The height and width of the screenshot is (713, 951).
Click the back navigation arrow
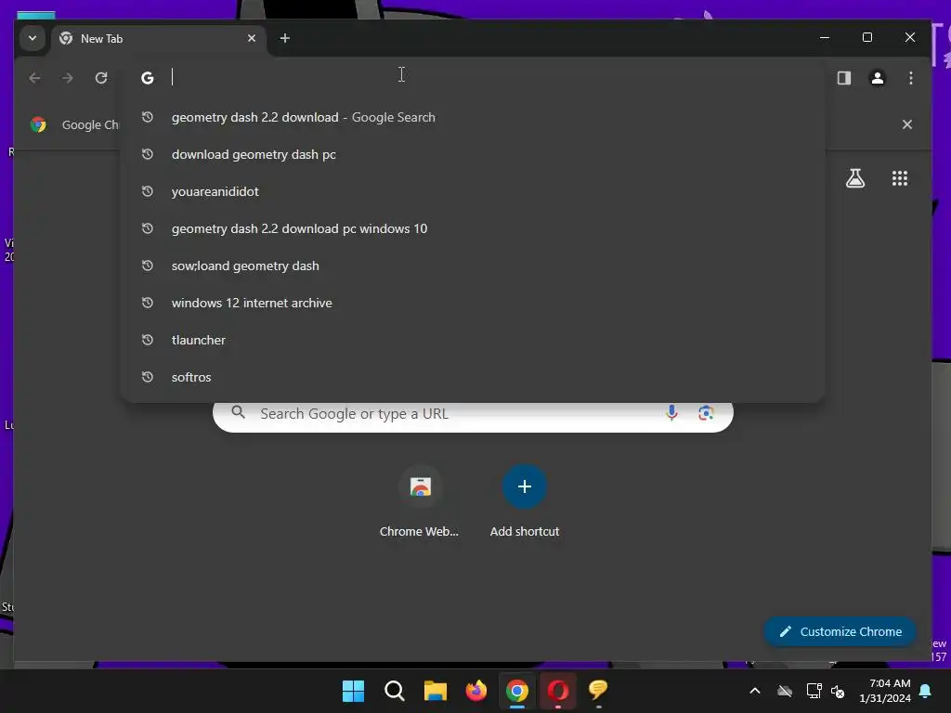tap(34, 78)
